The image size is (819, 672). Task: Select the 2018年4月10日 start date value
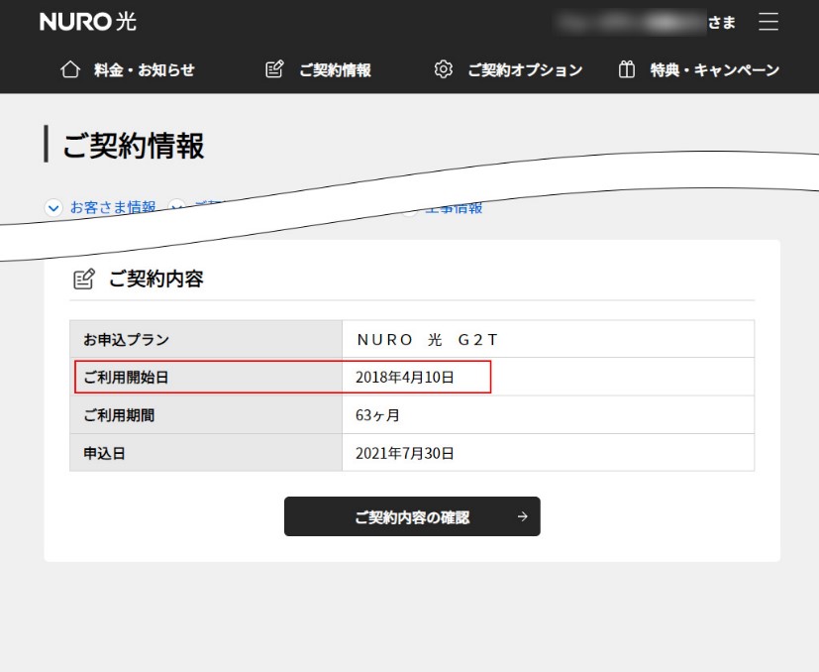point(404,377)
